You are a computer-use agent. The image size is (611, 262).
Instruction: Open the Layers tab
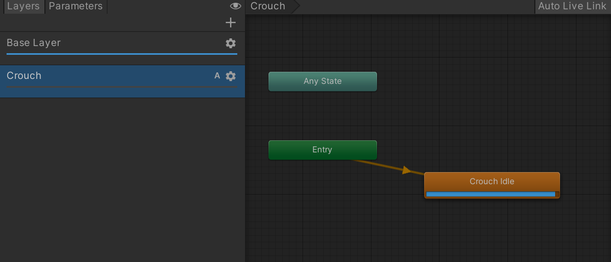tap(24, 6)
